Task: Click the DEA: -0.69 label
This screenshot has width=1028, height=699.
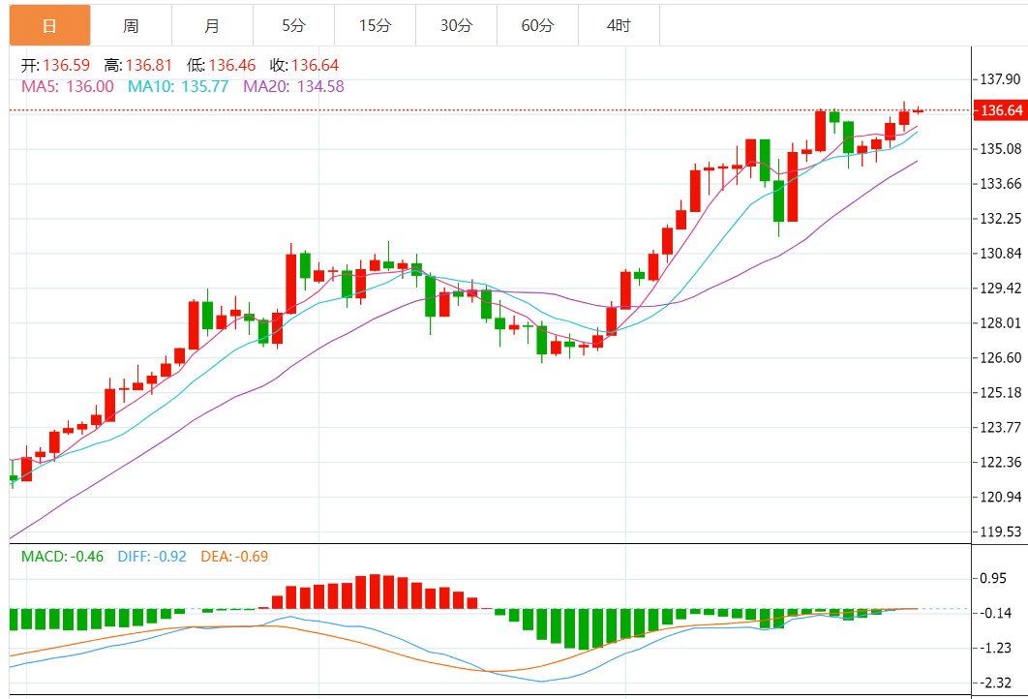Action: (x=234, y=557)
